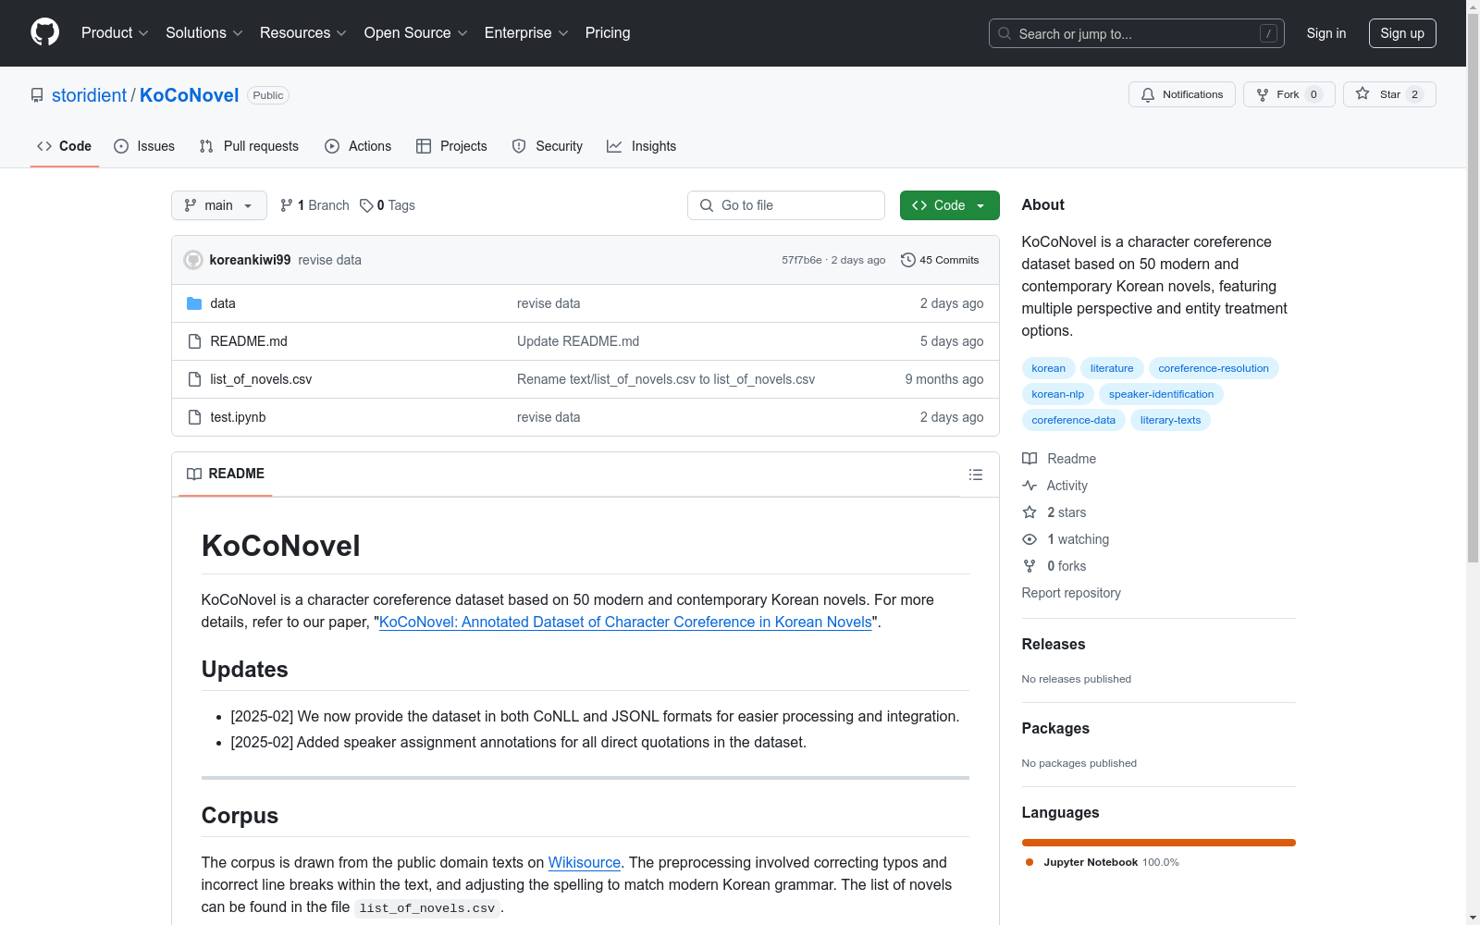Click the book icon beside Readme in About

[1030, 459]
